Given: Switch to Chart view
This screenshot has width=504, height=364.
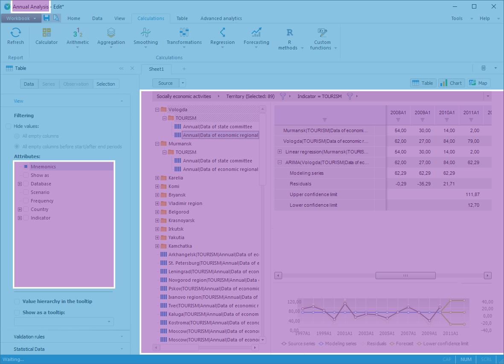Looking at the screenshot, I should [451, 83].
